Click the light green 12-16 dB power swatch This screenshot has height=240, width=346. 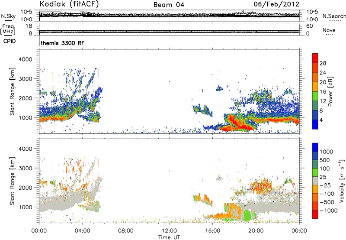(315, 96)
